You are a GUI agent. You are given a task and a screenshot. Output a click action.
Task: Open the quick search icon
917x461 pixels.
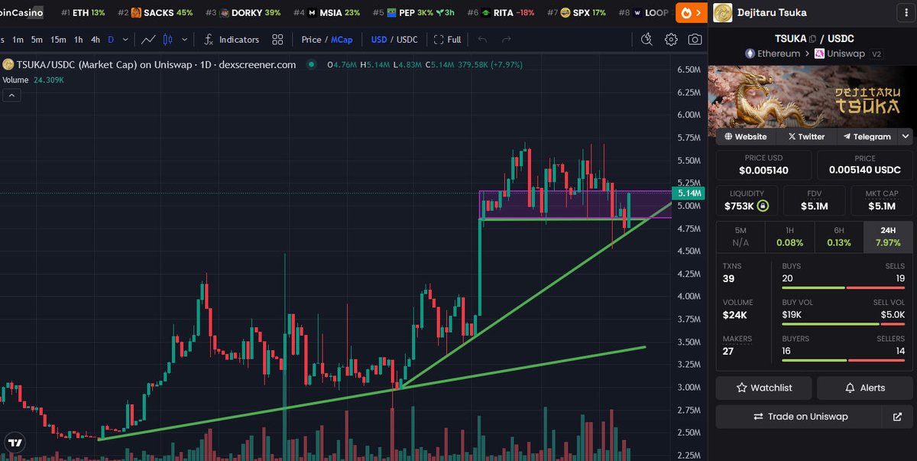(646, 39)
